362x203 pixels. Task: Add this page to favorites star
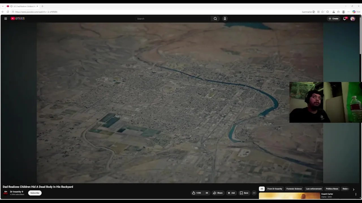click(x=322, y=12)
